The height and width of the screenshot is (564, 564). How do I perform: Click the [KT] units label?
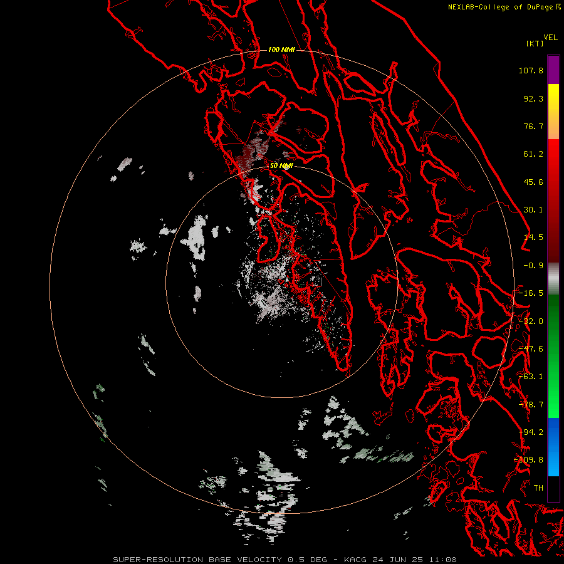535,43
